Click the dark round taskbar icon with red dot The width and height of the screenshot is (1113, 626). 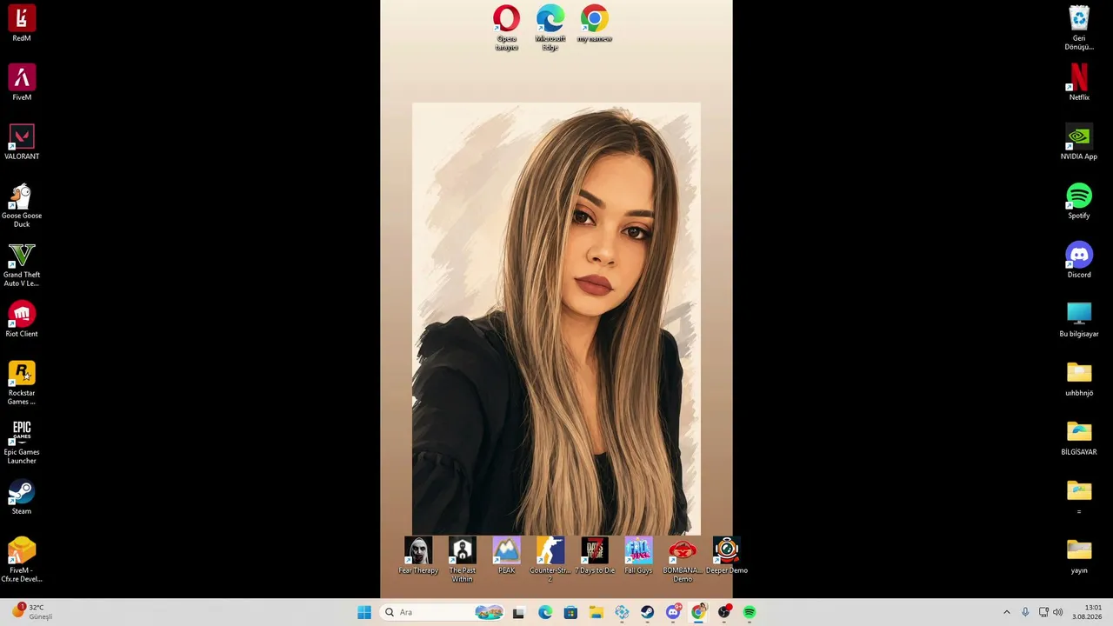pyautogui.click(x=724, y=612)
